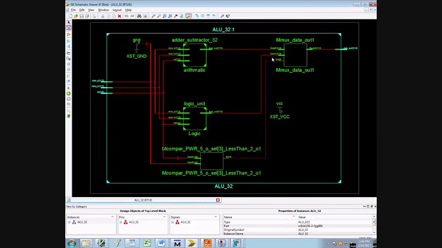This screenshot has height=248, width=442.
Task: Click the Cut scissors toolbar icon
Action: coord(103,16)
